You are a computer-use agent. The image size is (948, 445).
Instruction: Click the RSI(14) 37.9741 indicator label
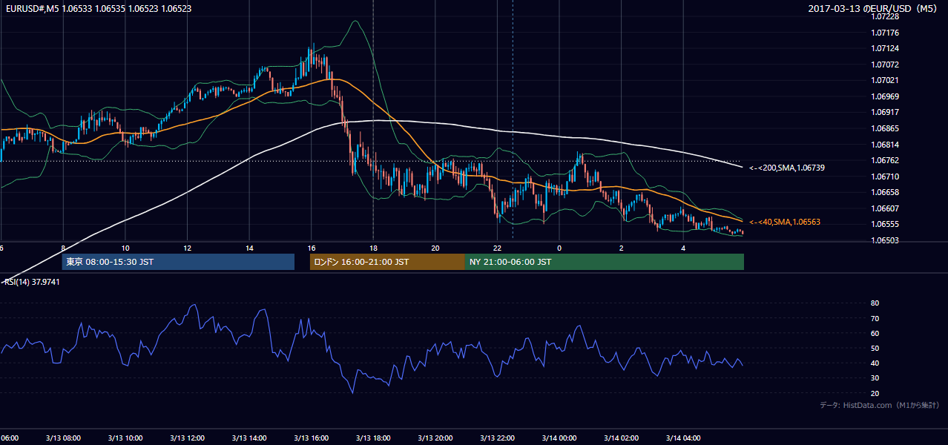pyautogui.click(x=32, y=282)
